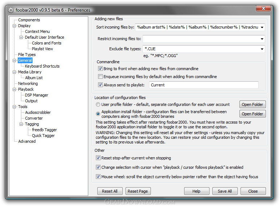280x206 pixels.
Task: Click the Close button at bottom
Action: 253,191
